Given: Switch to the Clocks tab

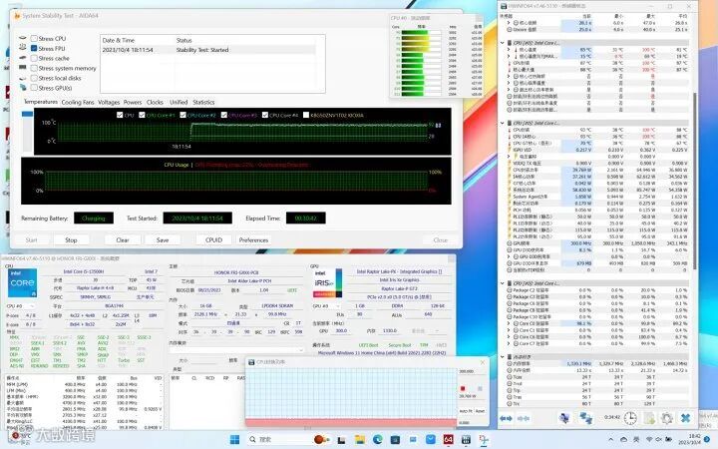Looking at the screenshot, I should (155, 102).
